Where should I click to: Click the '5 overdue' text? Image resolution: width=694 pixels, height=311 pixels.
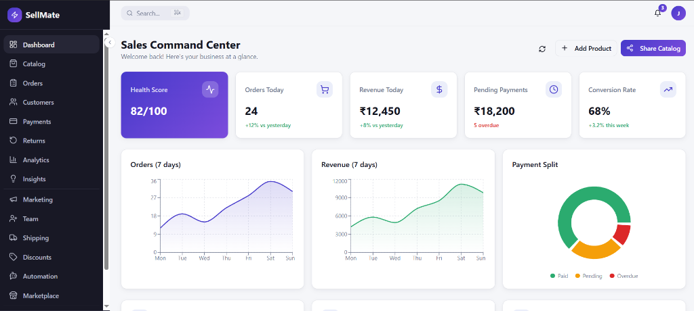coord(486,126)
